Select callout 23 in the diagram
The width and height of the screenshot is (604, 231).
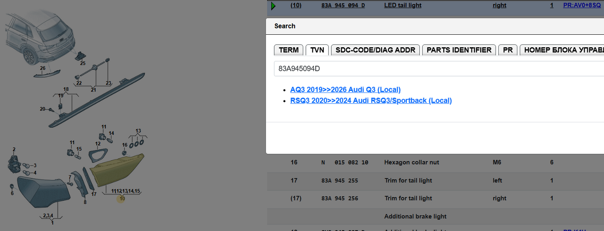click(109, 83)
